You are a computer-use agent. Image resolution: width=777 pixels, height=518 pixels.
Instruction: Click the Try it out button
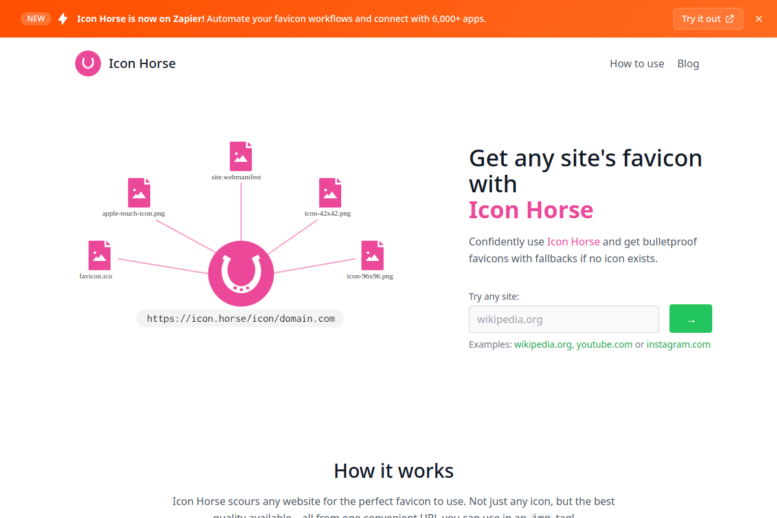click(708, 19)
